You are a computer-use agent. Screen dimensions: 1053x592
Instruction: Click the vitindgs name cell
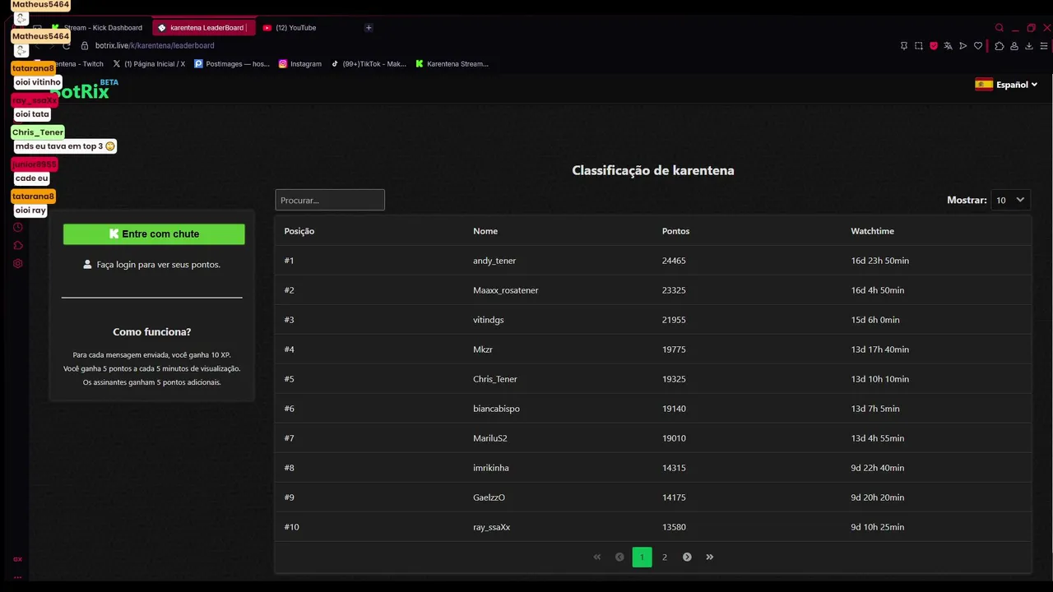point(489,320)
